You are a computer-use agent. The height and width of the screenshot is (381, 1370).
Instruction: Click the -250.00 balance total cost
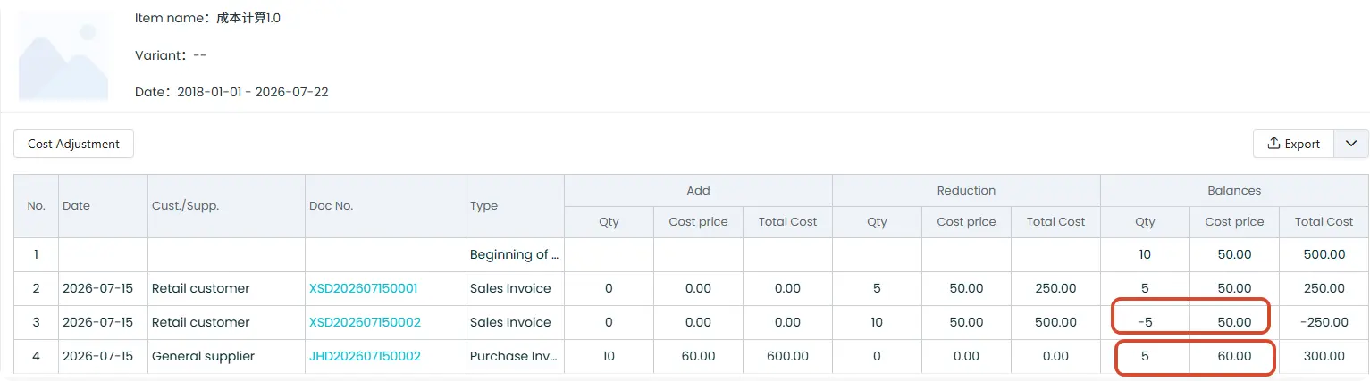click(x=1324, y=322)
